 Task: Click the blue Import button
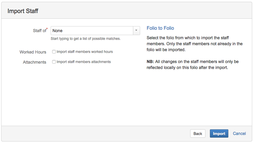[219, 133]
